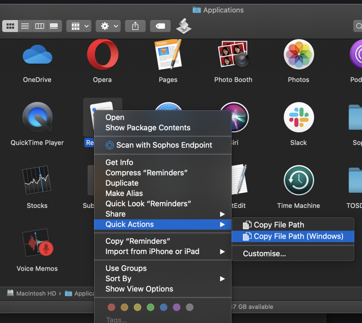Choose Show View Options
The height and width of the screenshot is (323, 362).
click(x=163, y=289)
